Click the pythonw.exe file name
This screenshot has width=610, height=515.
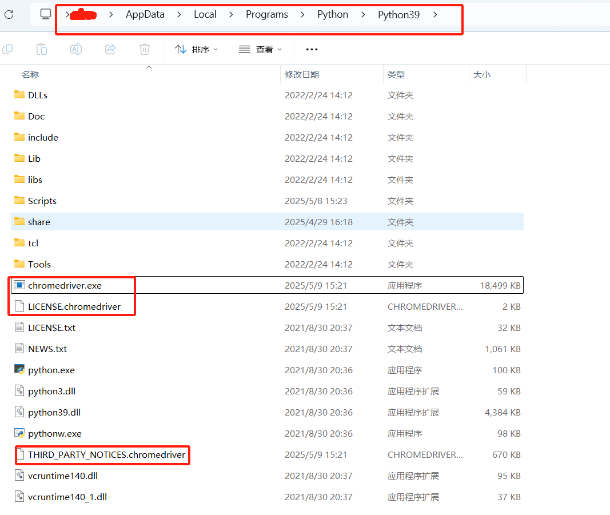point(55,434)
